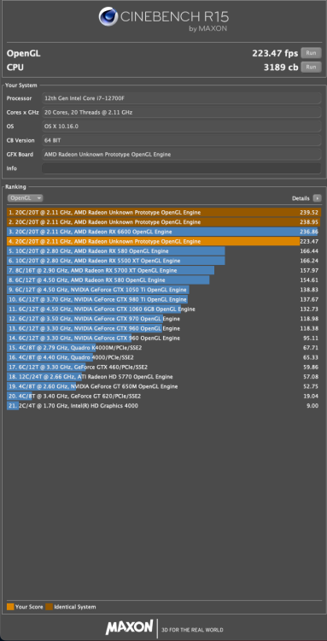Select Radeon RX 5700 XT ranking row
Viewport: 327px width, 641px height.
pos(164,270)
